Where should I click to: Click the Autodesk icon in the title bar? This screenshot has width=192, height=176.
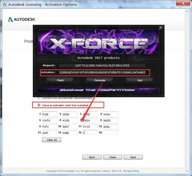pos(4,4)
